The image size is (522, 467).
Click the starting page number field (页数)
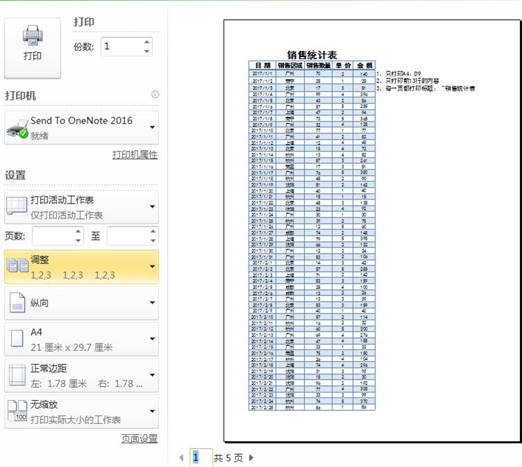[x=53, y=236]
